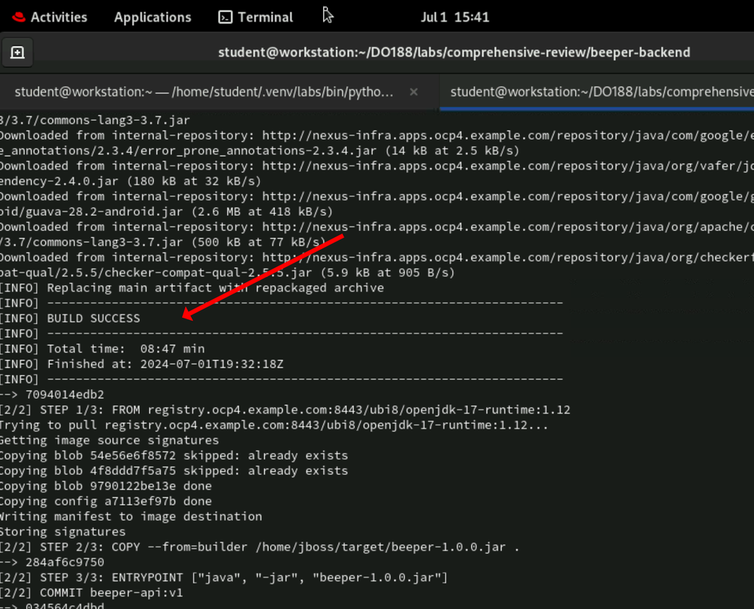
Task: Click the window title in the header bar
Action: (x=454, y=52)
